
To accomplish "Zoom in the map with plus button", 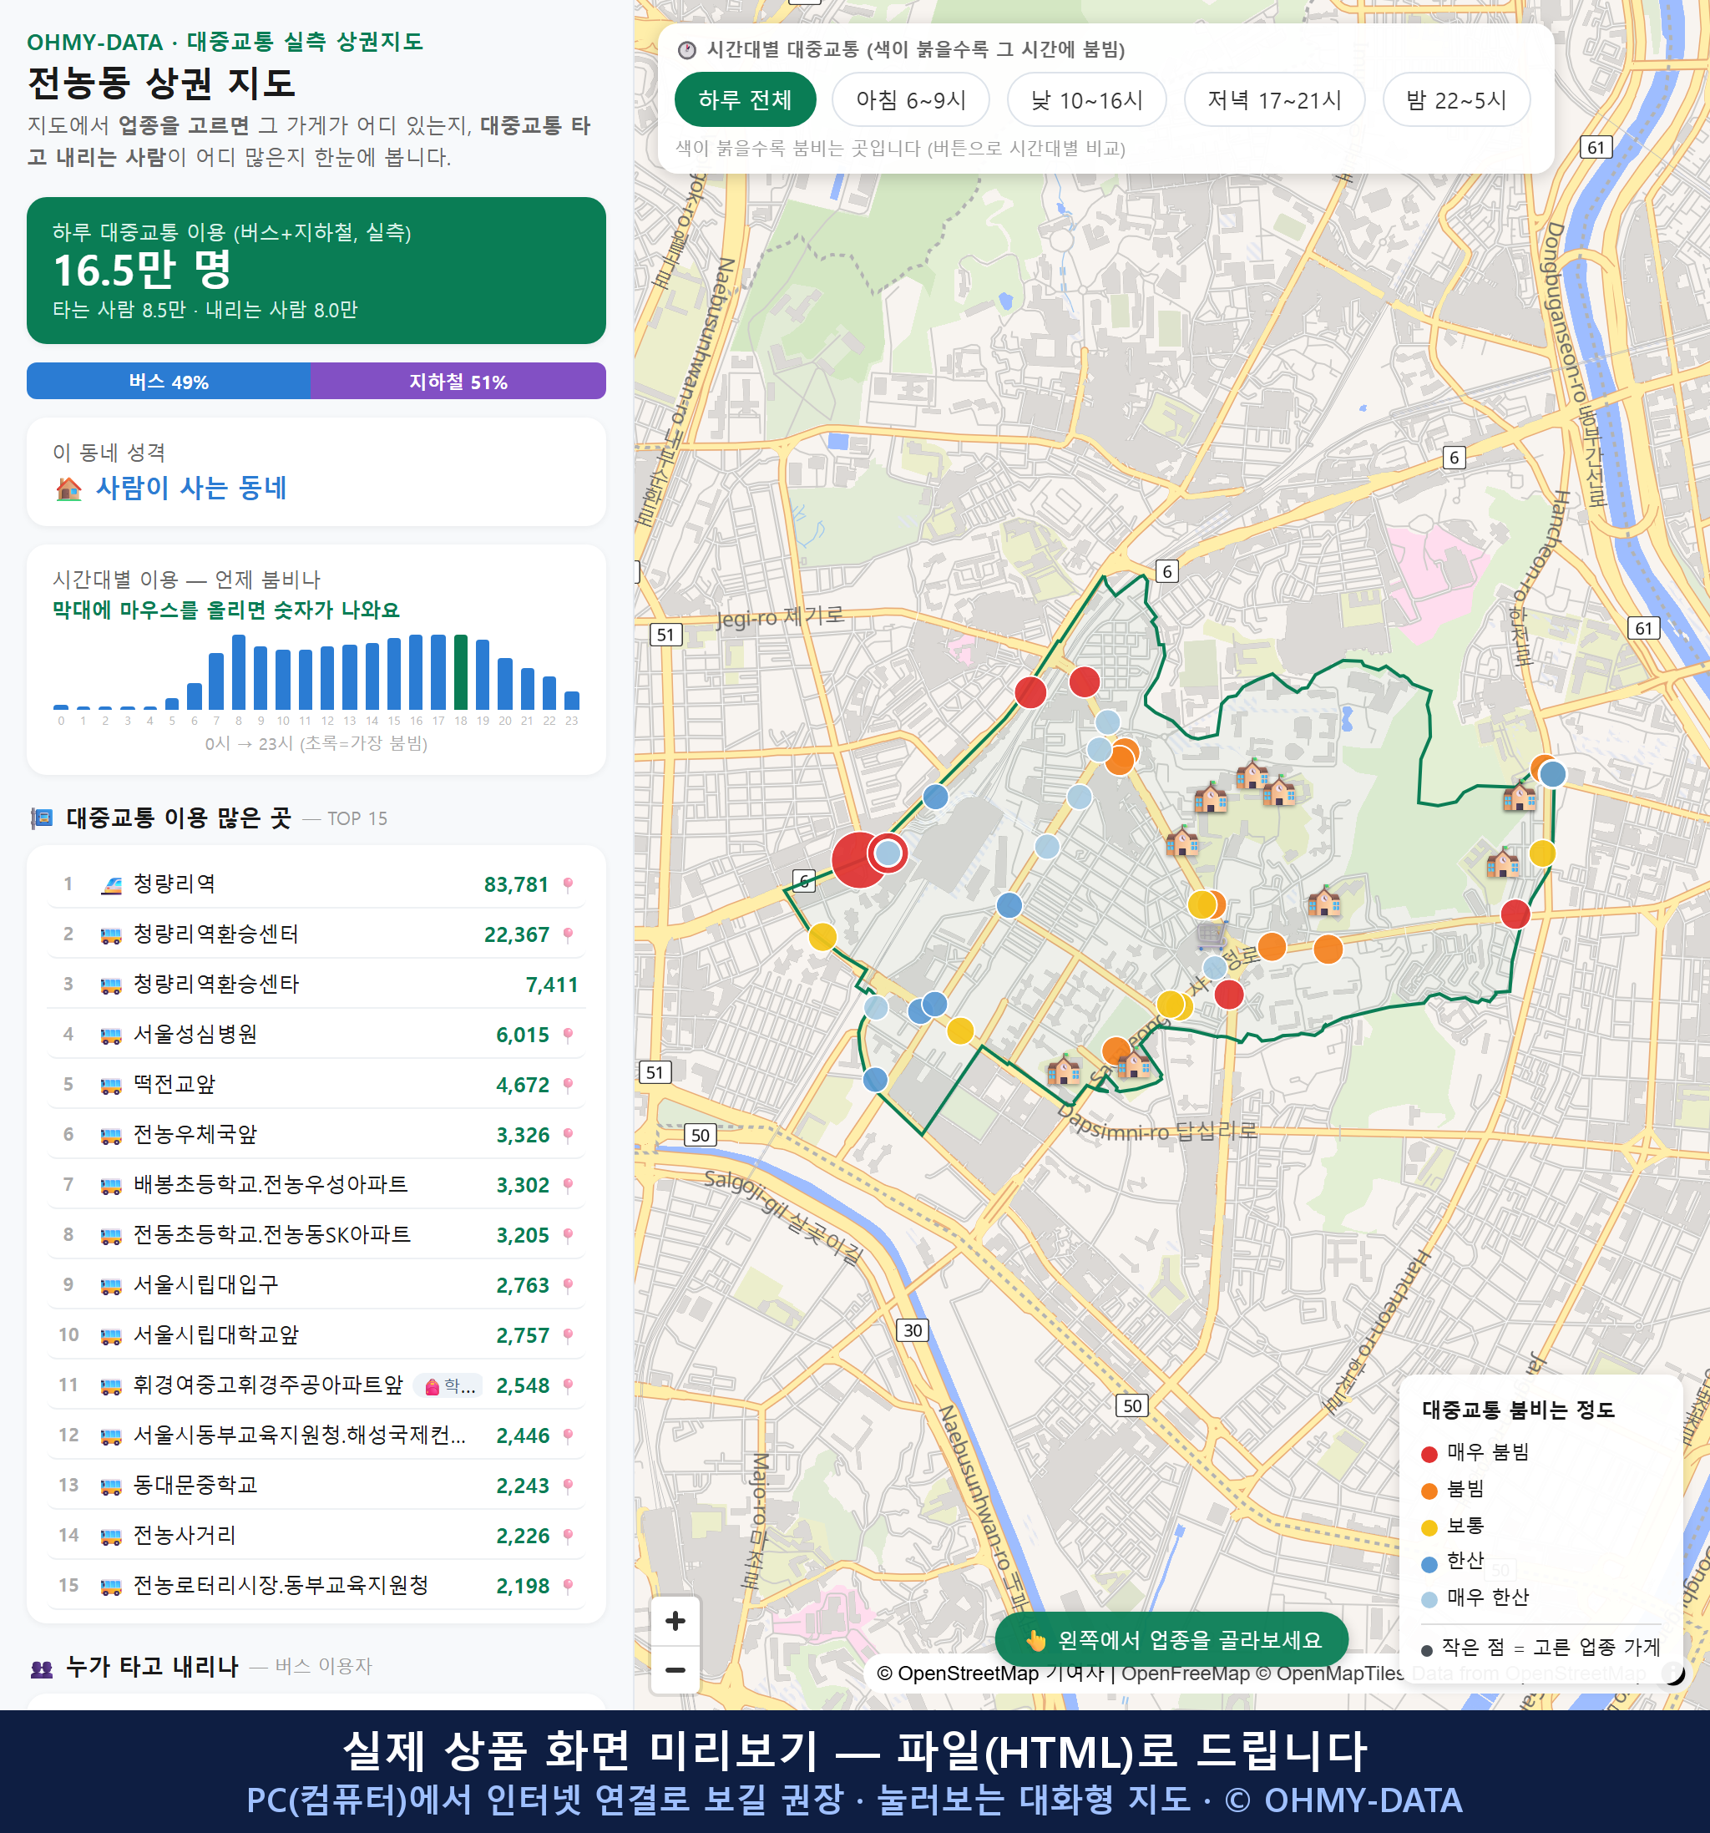I will [675, 1620].
